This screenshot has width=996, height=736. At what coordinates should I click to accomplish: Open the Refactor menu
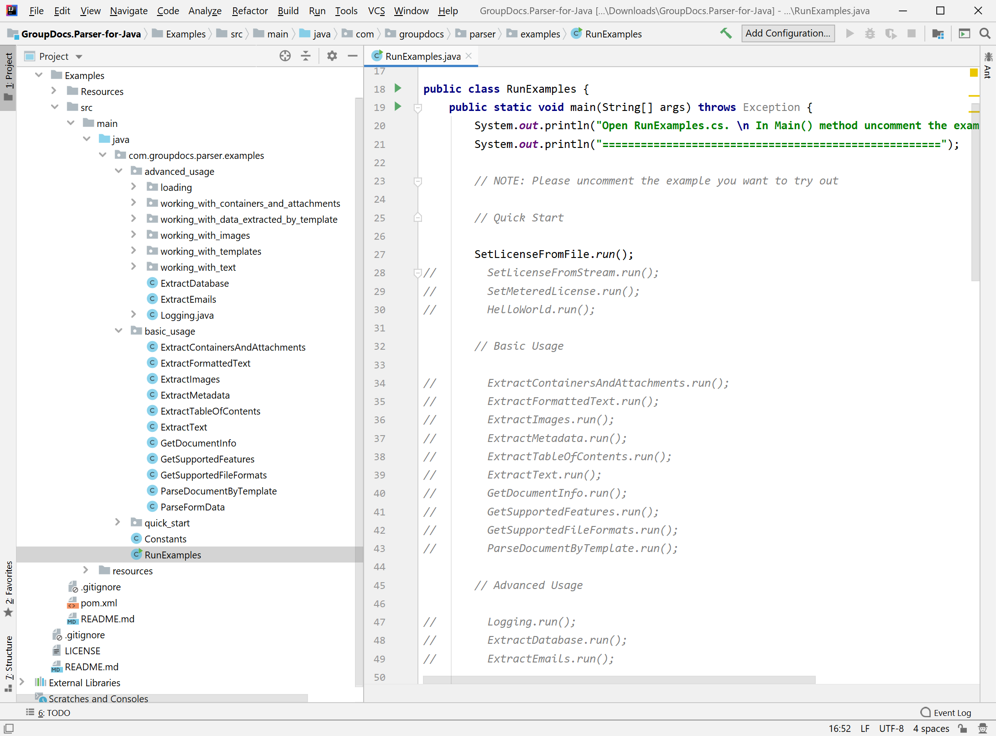pos(249,11)
